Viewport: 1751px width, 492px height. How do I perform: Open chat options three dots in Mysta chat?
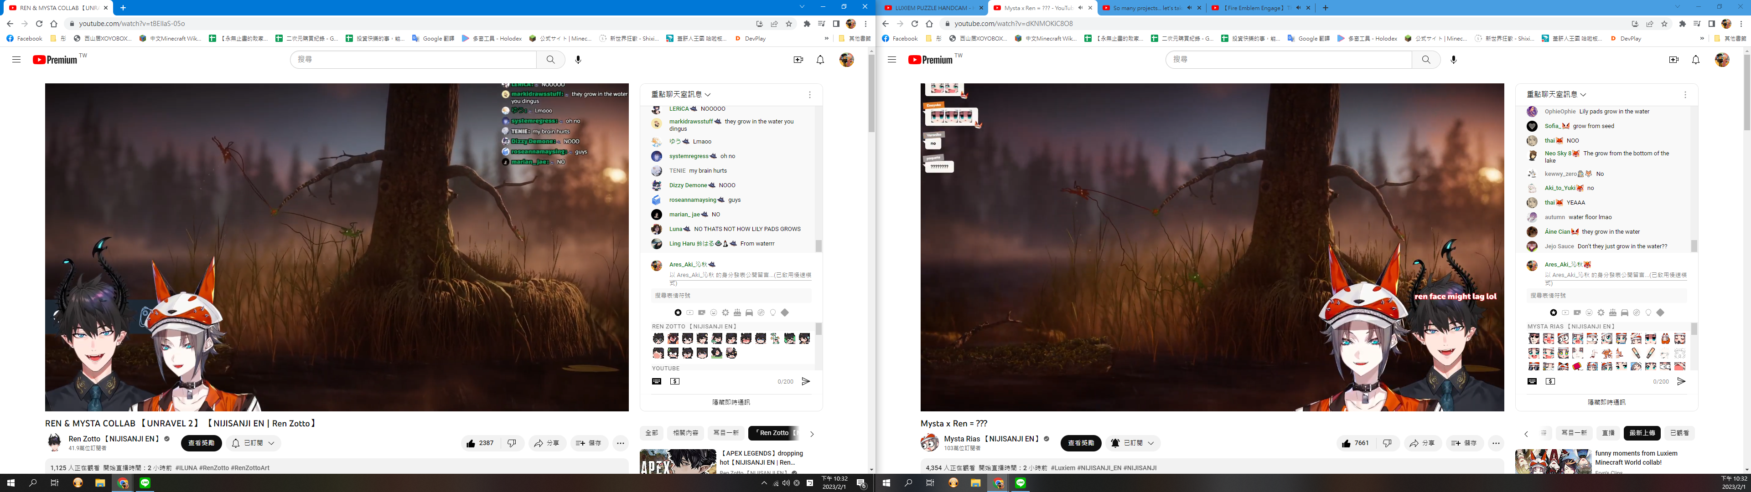point(1685,94)
